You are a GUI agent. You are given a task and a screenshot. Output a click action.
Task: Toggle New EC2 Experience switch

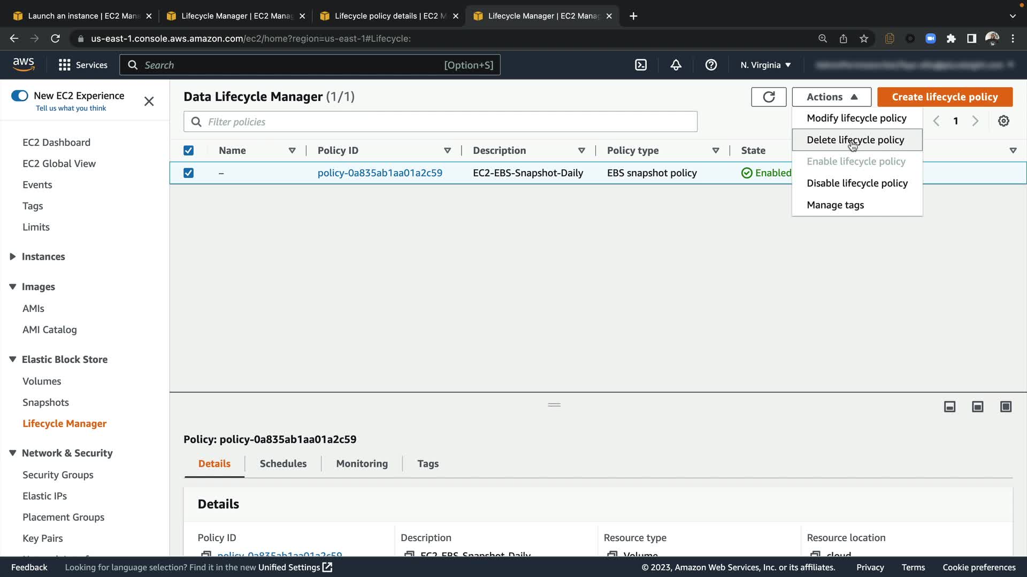[x=20, y=96]
